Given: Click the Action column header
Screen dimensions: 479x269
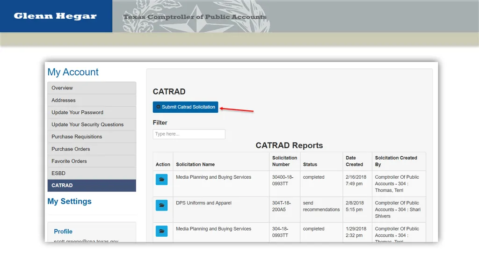Looking at the screenshot, I should coord(163,165).
